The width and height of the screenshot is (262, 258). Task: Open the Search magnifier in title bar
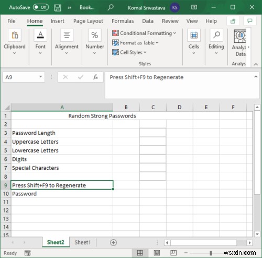click(111, 7)
